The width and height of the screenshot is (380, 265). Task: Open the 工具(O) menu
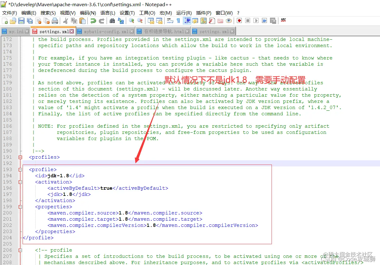[147, 13]
